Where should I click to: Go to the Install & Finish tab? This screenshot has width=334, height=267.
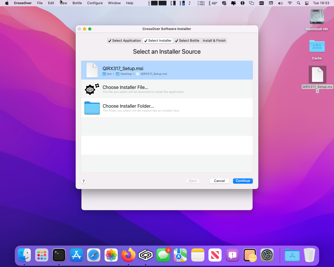tap(214, 41)
